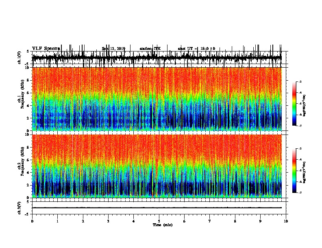Image resolution: width=322 pixels, height=248 pixels.
Task: Click the 8 kHz tick label of ch.1 spectrogram
Action: click(28, 80)
